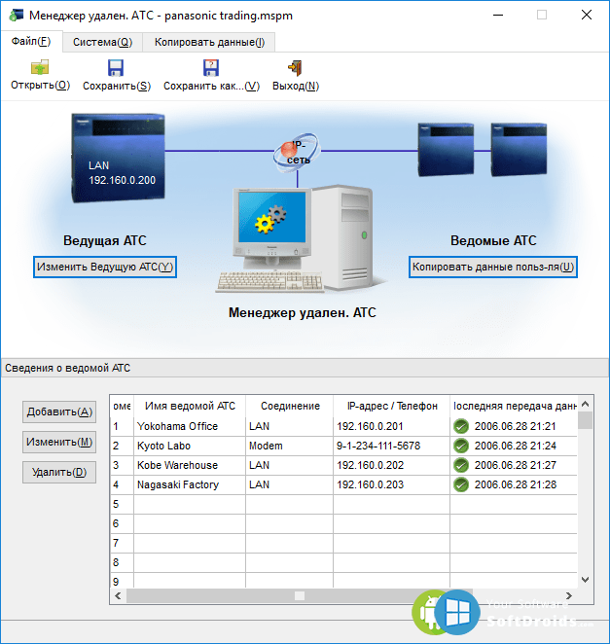Image resolution: width=610 pixels, height=644 pixels.
Task: Click the last data transfer column header
Action: pos(514,407)
